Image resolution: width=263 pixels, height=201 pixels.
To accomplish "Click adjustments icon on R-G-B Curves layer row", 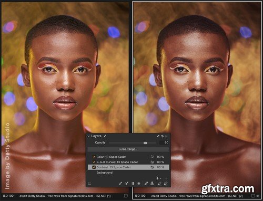I will pyautogui.click(x=152, y=162).
